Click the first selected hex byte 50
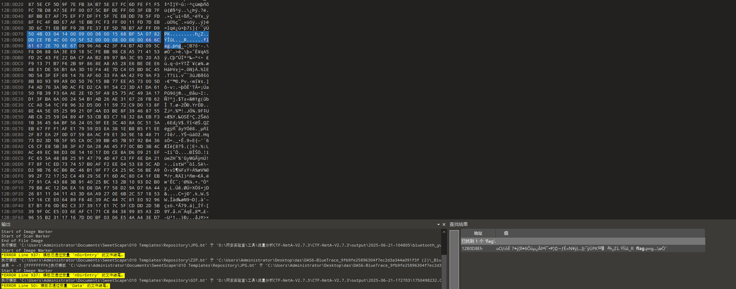The height and width of the screenshot is (289, 736). click(x=32, y=34)
